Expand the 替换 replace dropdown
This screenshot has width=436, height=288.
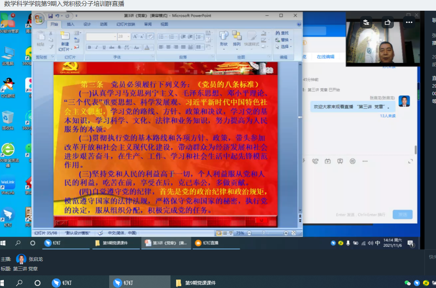click(x=291, y=40)
